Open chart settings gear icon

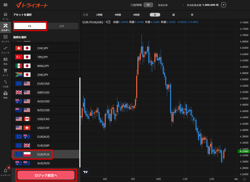click(244, 179)
